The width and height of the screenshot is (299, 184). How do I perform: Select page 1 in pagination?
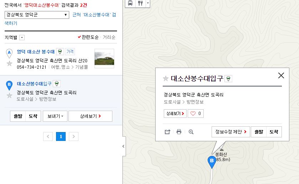tap(61, 136)
